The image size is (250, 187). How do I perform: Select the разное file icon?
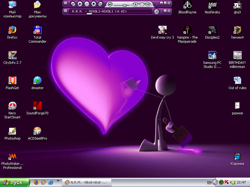[237, 108]
